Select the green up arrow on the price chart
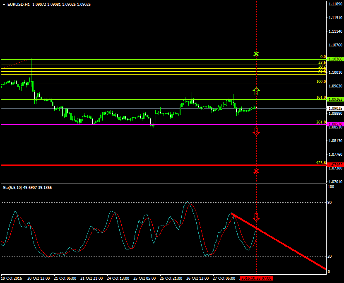 pos(256,91)
